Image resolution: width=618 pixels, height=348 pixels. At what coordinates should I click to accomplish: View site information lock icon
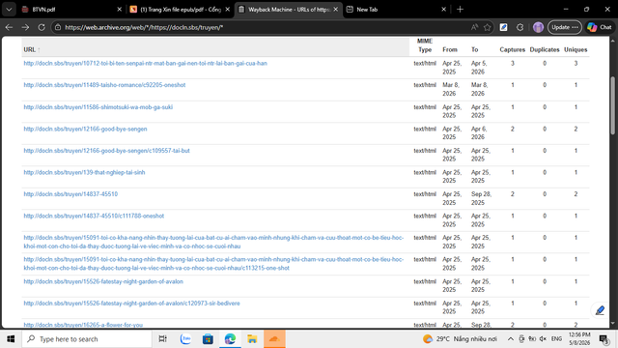[58, 27]
